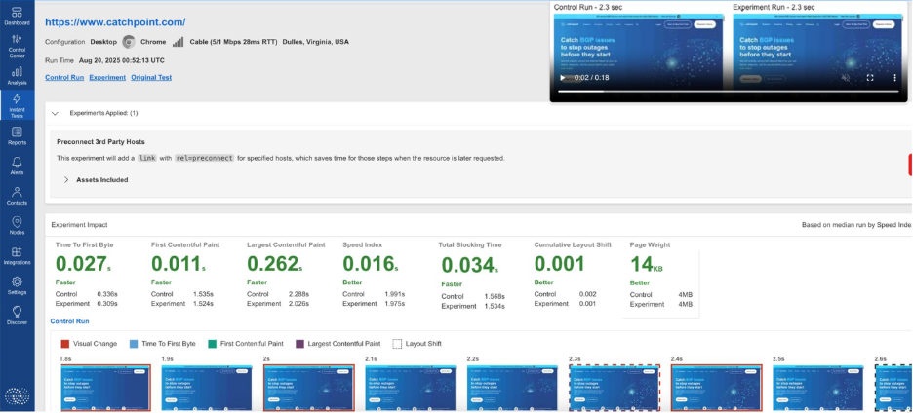Click the Largest Contentful Paint legend swatch

(x=299, y=344)
